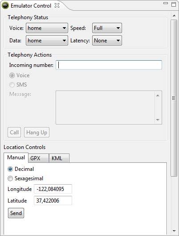179x236 pixels.
Task: Click the Send location button
Action: [16, 213]
